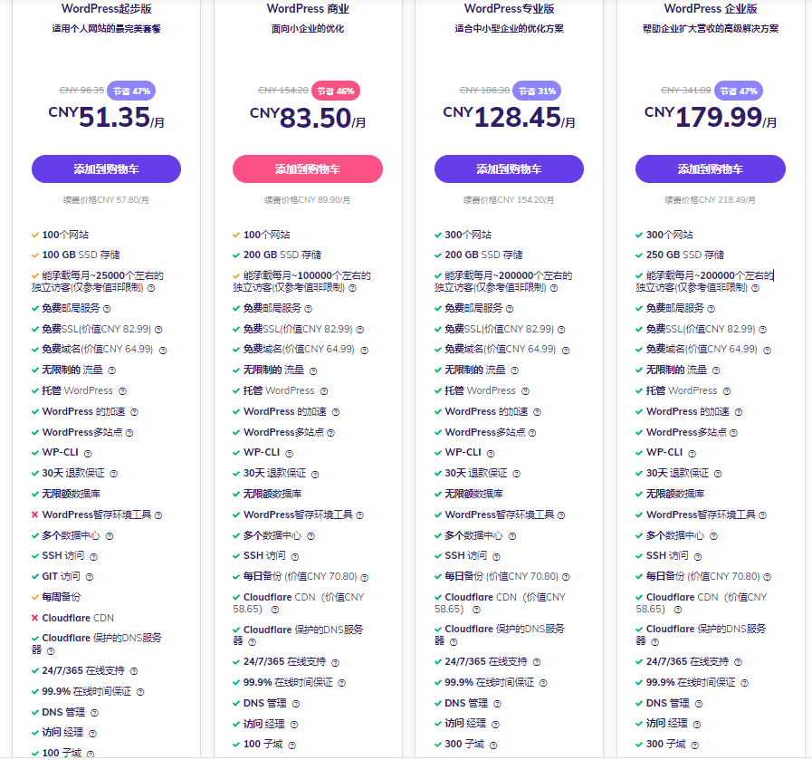Click help icon beside DNS 管理 in 企业版 column
Image resolution: width=812 pixels, height=760 pixels.
click(699, 704)
